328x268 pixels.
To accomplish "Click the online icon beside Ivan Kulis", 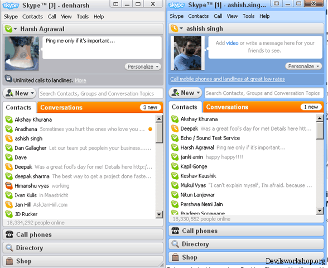I will (9, 195).
